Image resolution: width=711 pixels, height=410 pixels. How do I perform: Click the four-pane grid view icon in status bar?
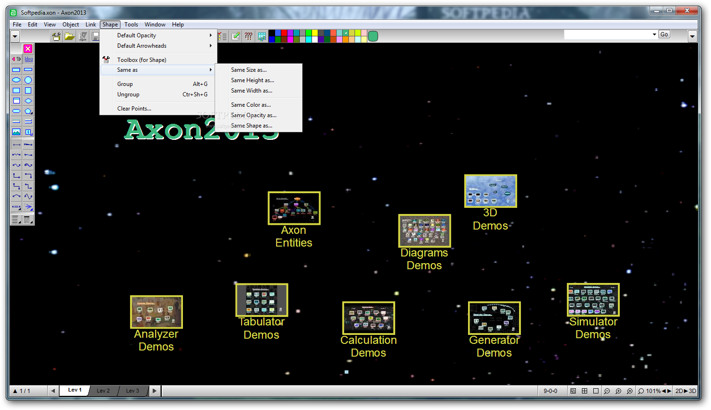[x=584, y=391]
